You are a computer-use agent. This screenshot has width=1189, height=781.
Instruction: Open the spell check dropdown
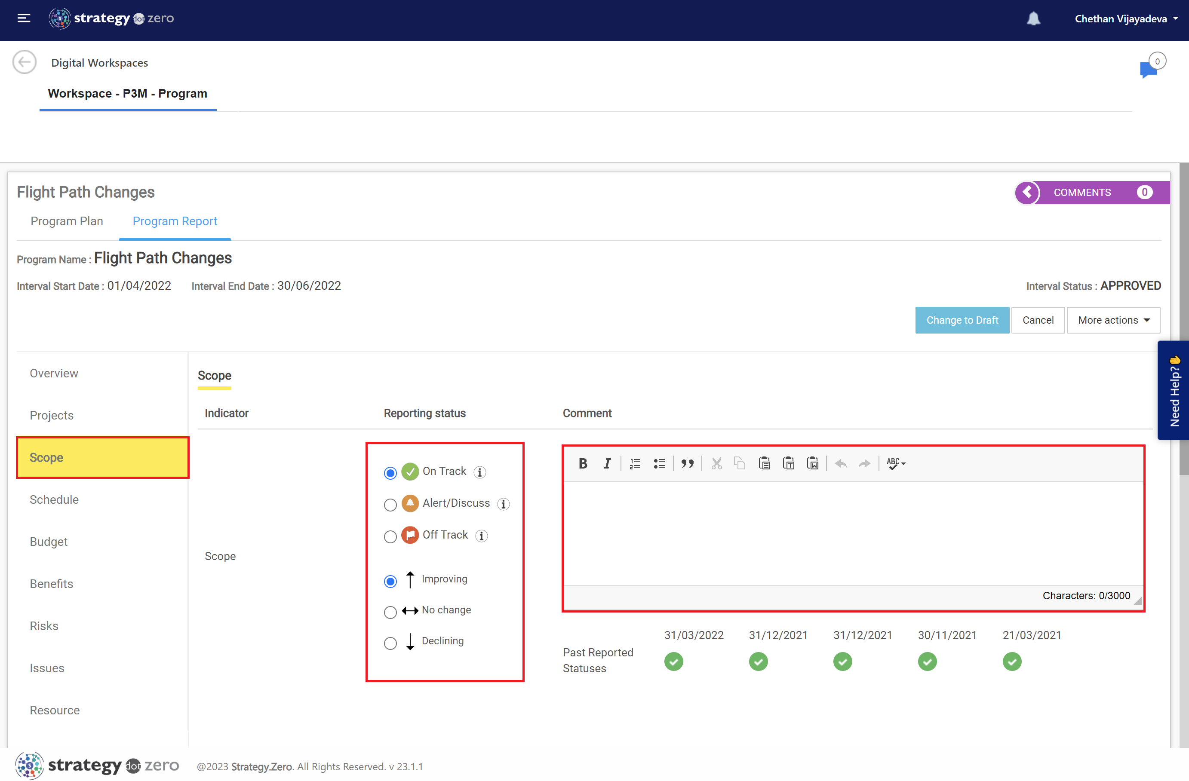tap(896, 463)
